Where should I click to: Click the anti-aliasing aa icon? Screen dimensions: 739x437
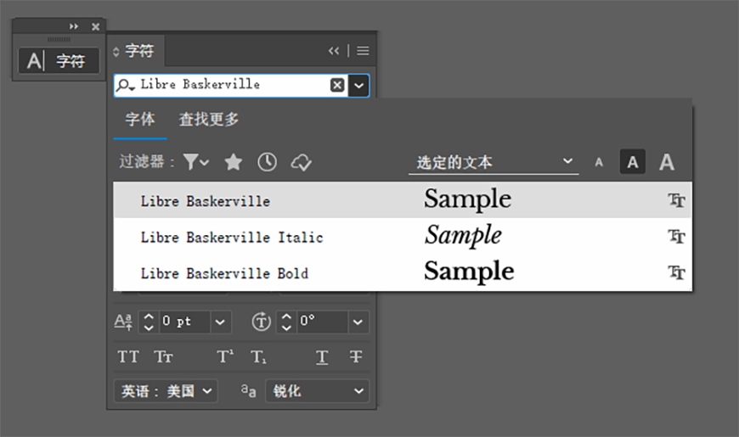pyautogui.click(x=248, y=390)
